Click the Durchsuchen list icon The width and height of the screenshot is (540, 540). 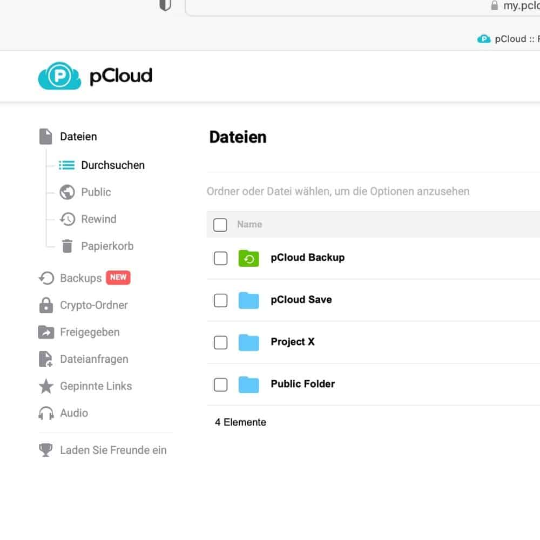coord(67,165)
